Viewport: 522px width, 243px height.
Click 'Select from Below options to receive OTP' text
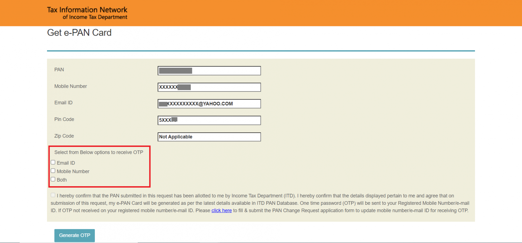(x=99, y=152)
